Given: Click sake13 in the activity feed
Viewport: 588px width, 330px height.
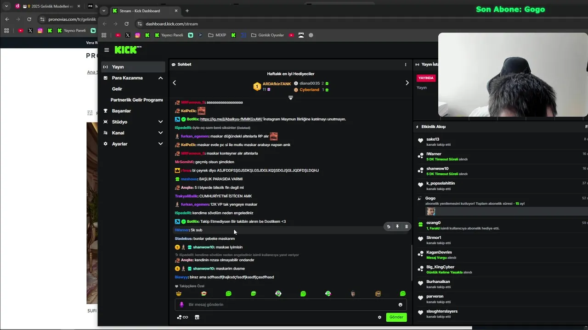Looking at the screenshot, I should click(x=433, y=139).
